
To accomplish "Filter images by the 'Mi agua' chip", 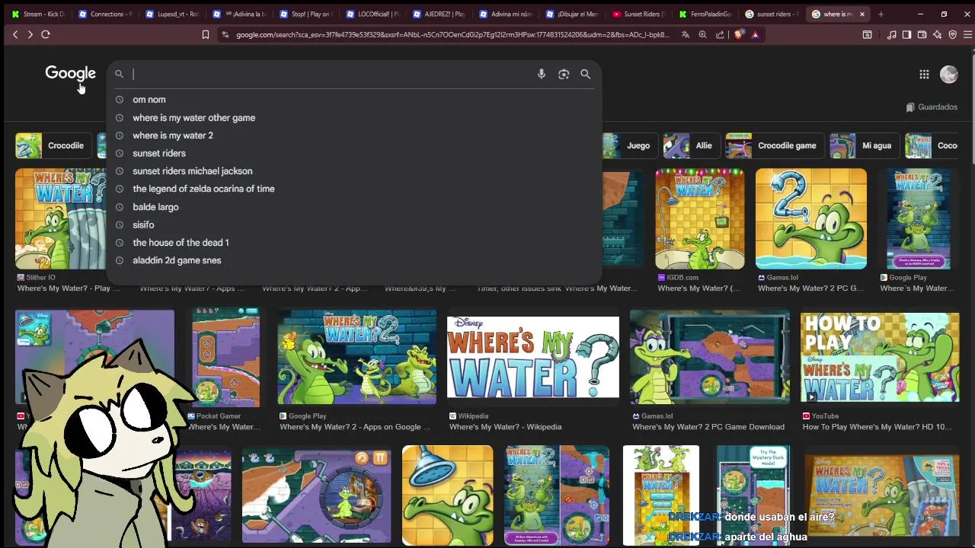I will 863,145.
